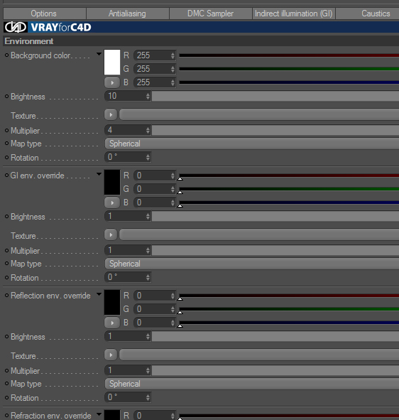Open the GI override Texture arrow menu
This screenshot has width=399, height=420.
(111, 235)
